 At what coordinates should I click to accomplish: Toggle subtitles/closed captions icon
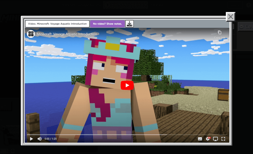[x=200, y=139]
